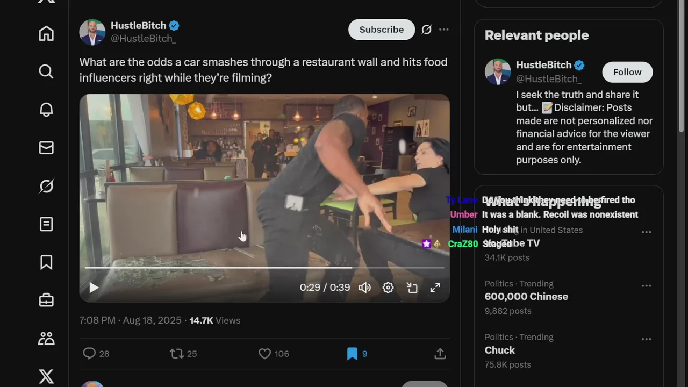Reply to the post

click(96, 354)
